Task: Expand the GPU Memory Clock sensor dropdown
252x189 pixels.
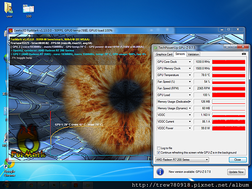Action: pyautogui.click(x=190, y=68)
